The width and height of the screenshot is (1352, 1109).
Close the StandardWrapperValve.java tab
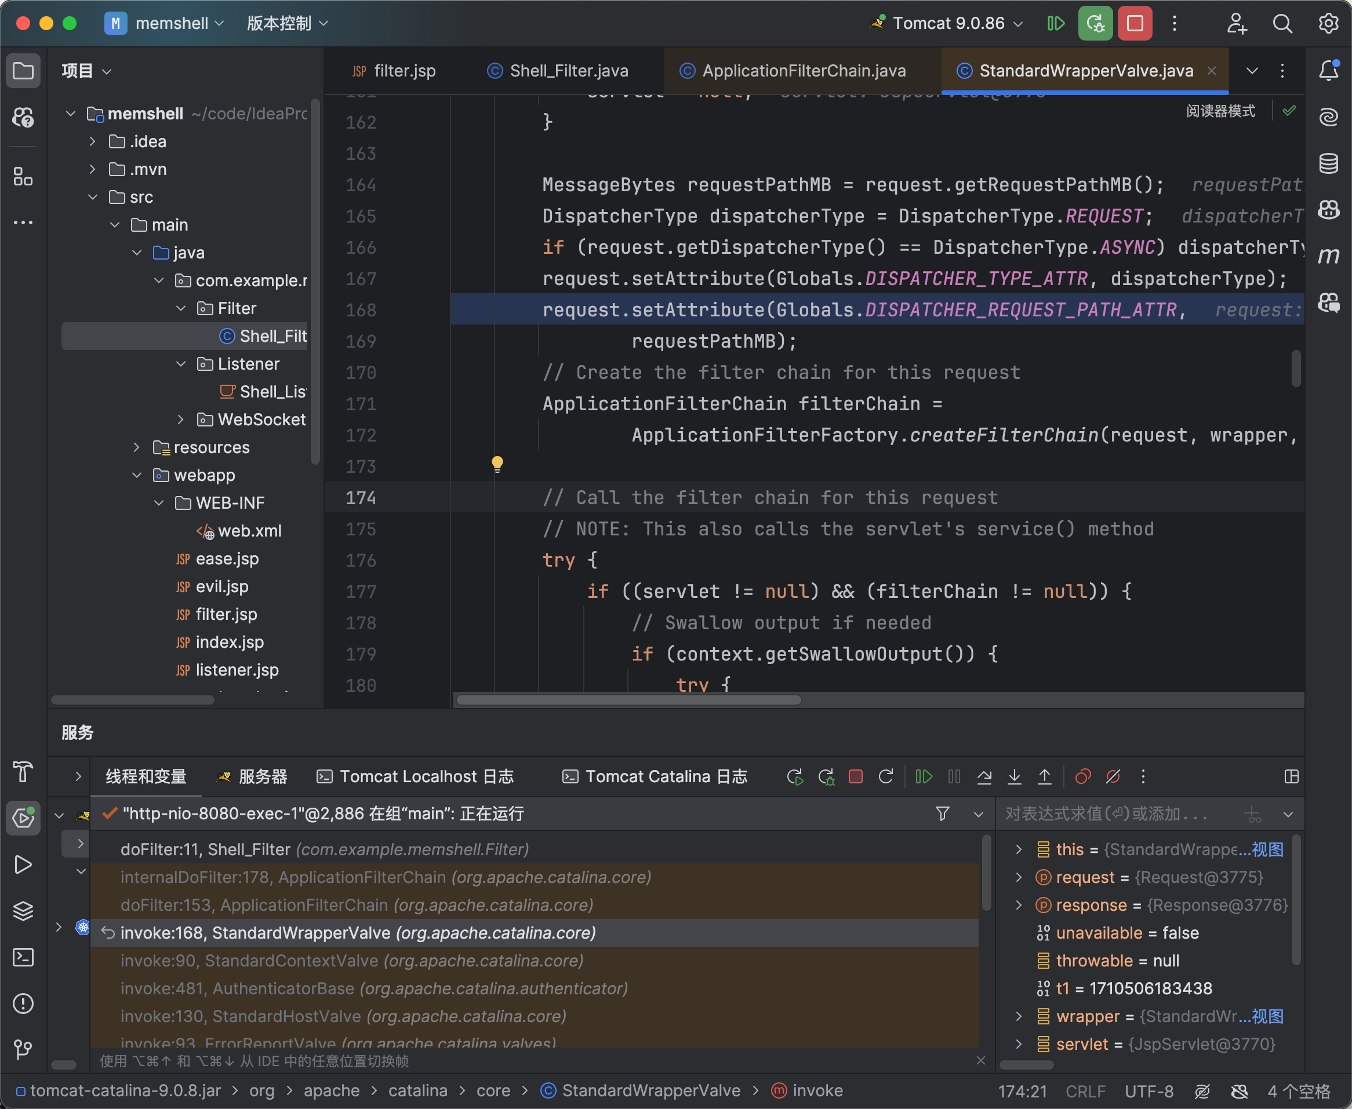tap(1211, 71)
